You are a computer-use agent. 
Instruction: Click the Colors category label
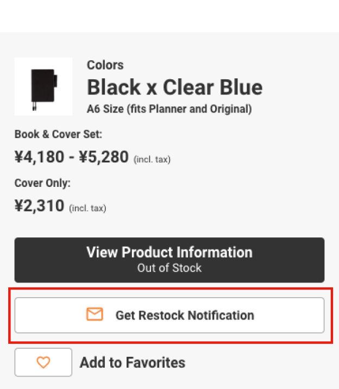pos(105,65)
